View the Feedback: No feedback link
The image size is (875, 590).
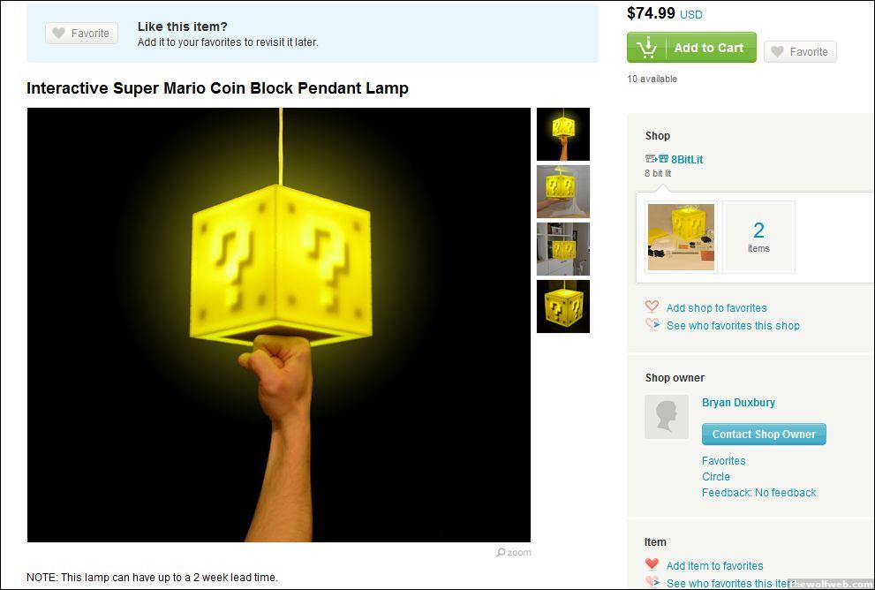[759, 492]
